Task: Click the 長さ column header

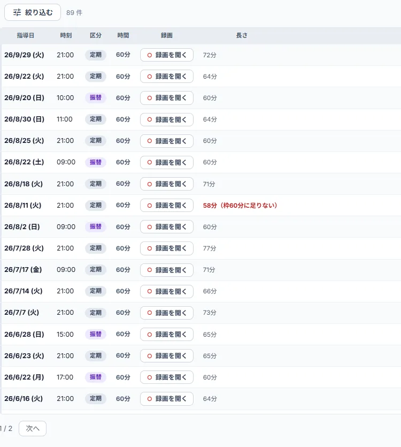Action: tap(242, 35)
